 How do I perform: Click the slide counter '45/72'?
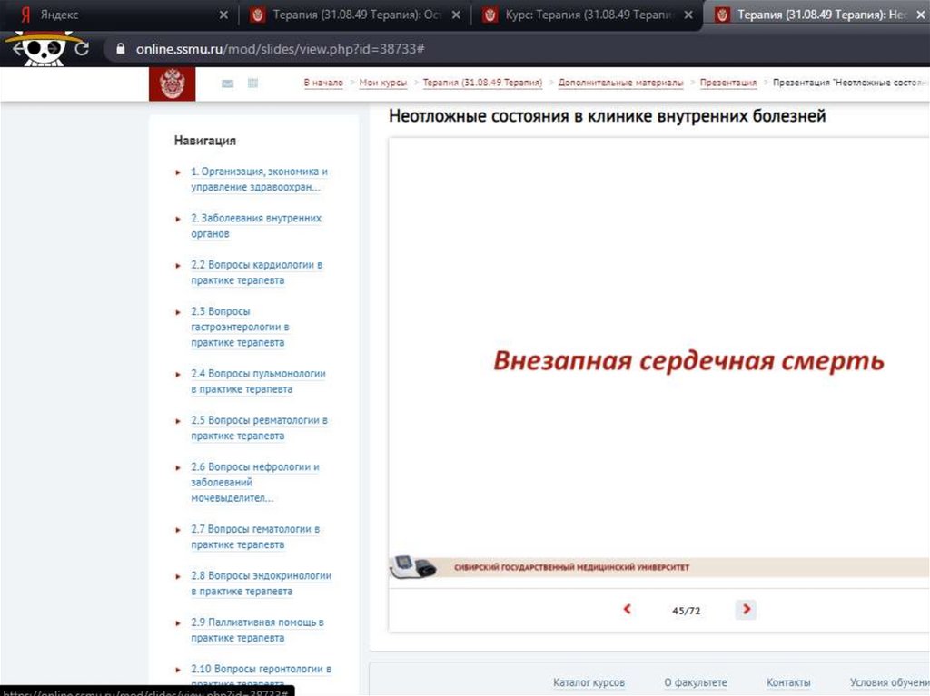[687, 610]
